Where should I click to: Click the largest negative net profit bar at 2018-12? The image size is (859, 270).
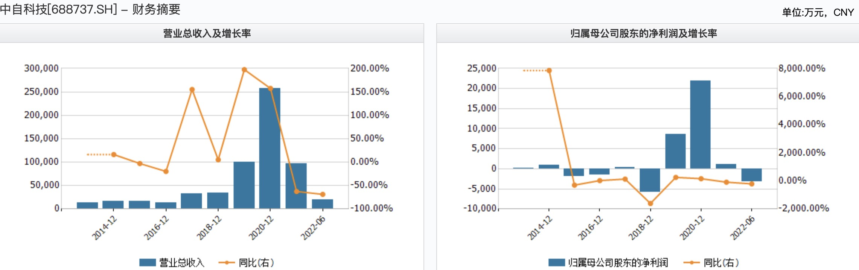pos(650,180)
